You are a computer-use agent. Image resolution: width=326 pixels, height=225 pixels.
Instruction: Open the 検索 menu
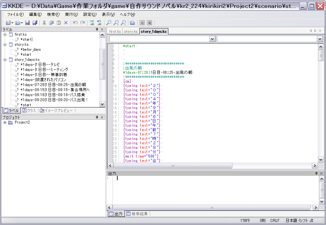pyautogui.click(x=53, y=14)
